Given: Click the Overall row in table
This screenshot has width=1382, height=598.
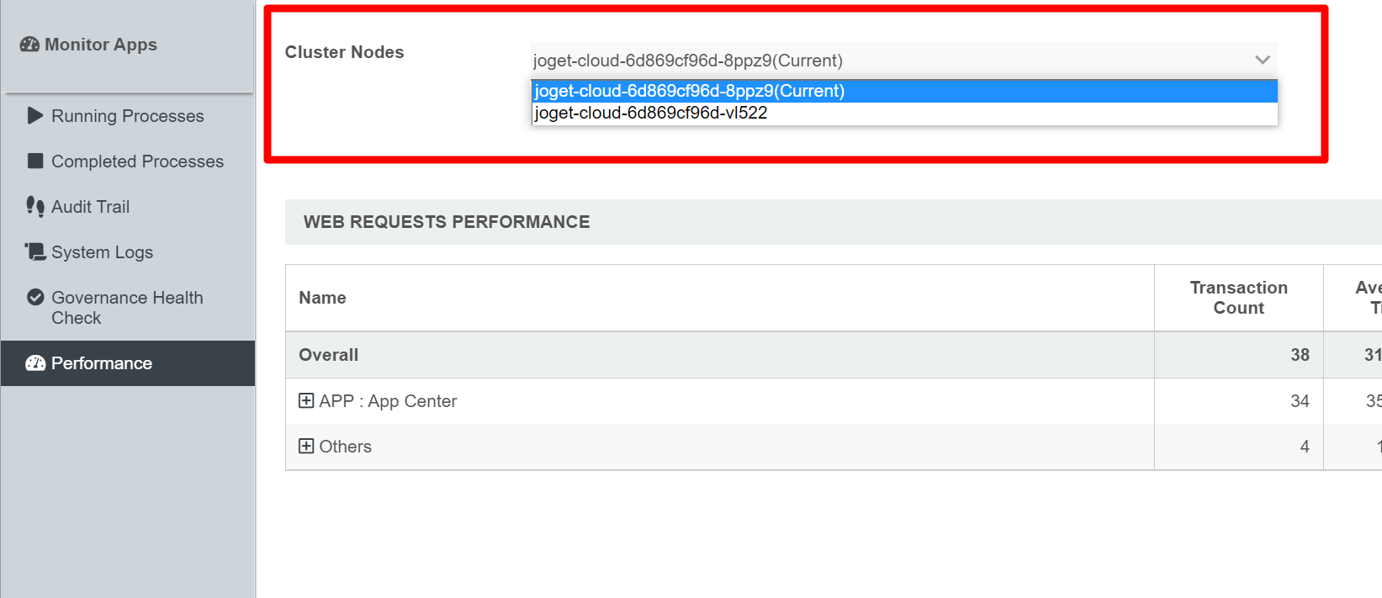Looking at the screenshot, I should coord(328,355).
